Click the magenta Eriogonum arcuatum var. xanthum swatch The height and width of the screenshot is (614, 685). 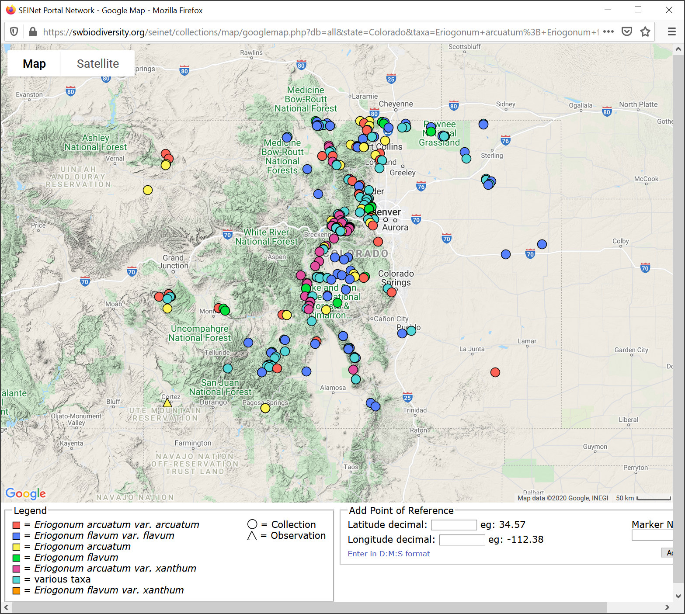tap(17, 569)
